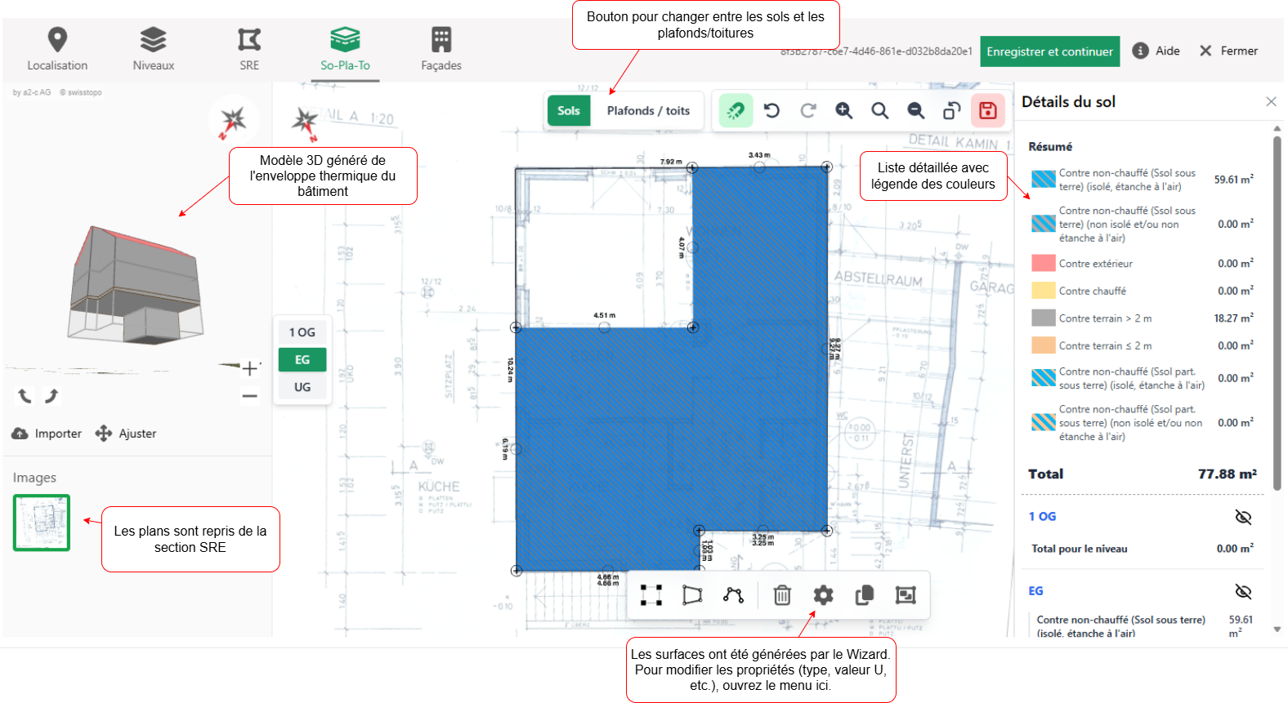Screen dimensions: 1288x703
Task: Click the copy surface icon
Action: tap(865, 595)
